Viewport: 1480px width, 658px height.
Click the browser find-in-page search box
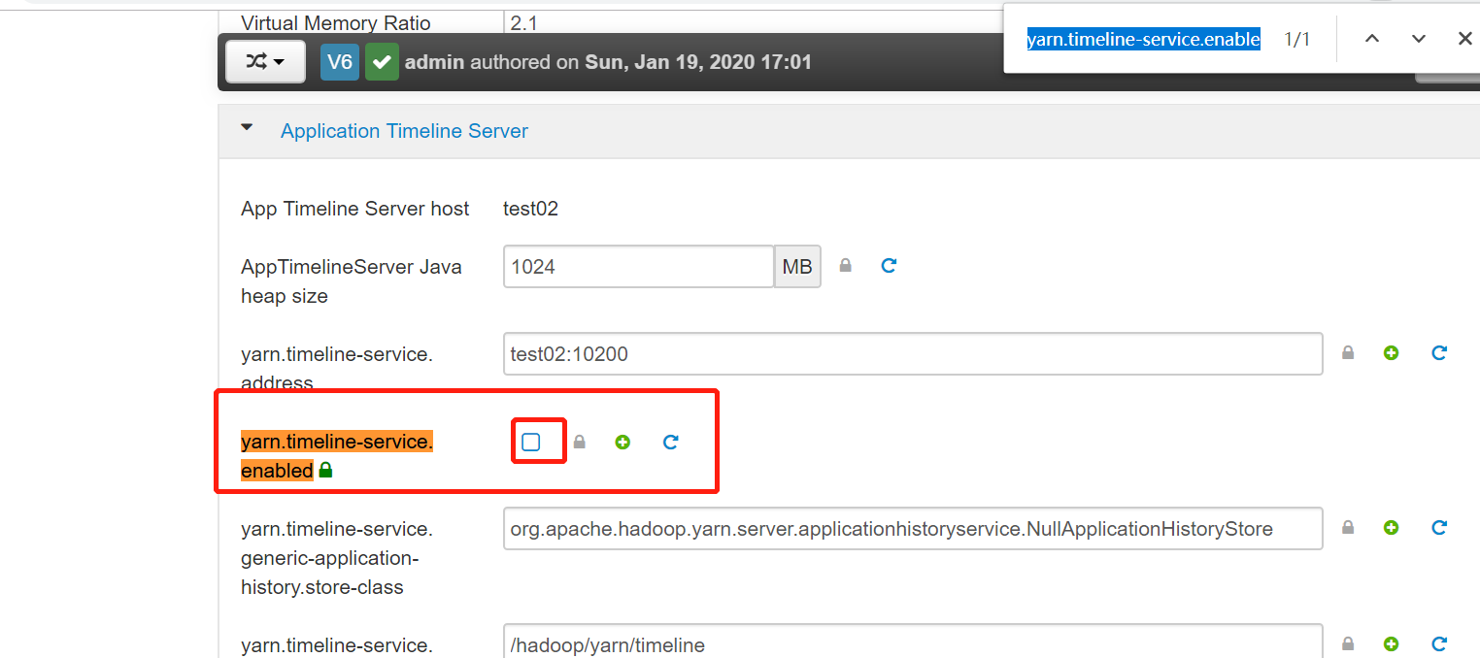1144,39
